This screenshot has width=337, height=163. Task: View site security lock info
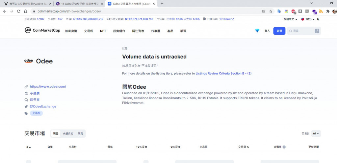click(x=34, y=12)
